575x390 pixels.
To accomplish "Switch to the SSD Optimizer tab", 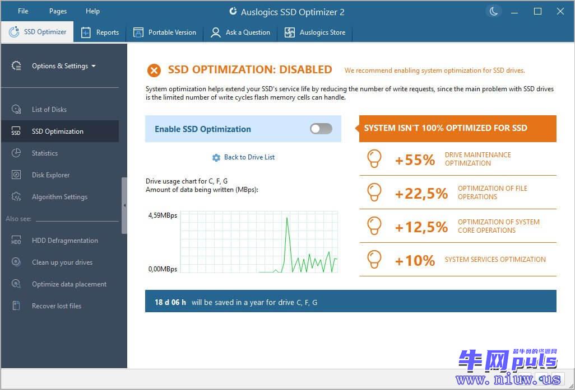I will [37, 32].
